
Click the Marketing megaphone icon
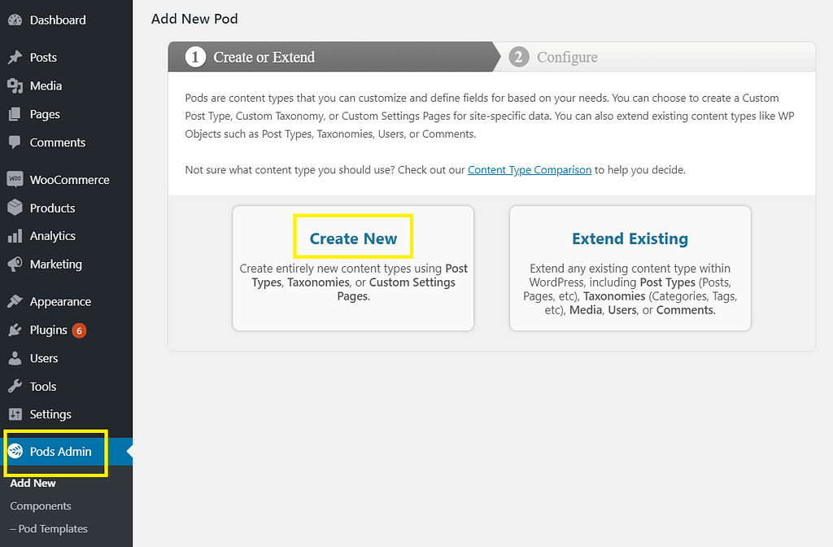(15, 265)
